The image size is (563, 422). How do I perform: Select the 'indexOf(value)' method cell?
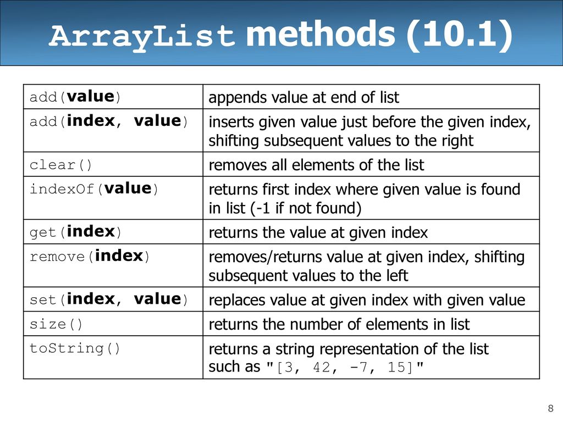coord(113,198)
